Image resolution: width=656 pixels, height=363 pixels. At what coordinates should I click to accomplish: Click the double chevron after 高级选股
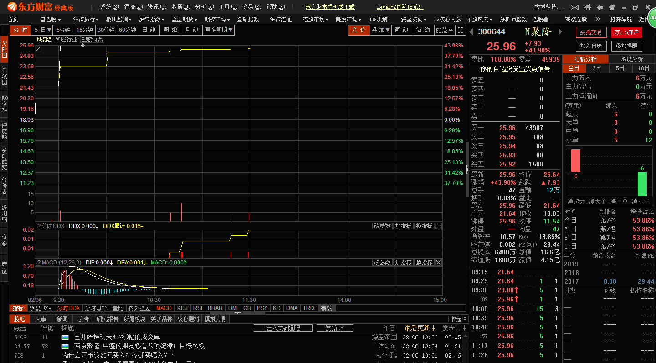[598, 20]
